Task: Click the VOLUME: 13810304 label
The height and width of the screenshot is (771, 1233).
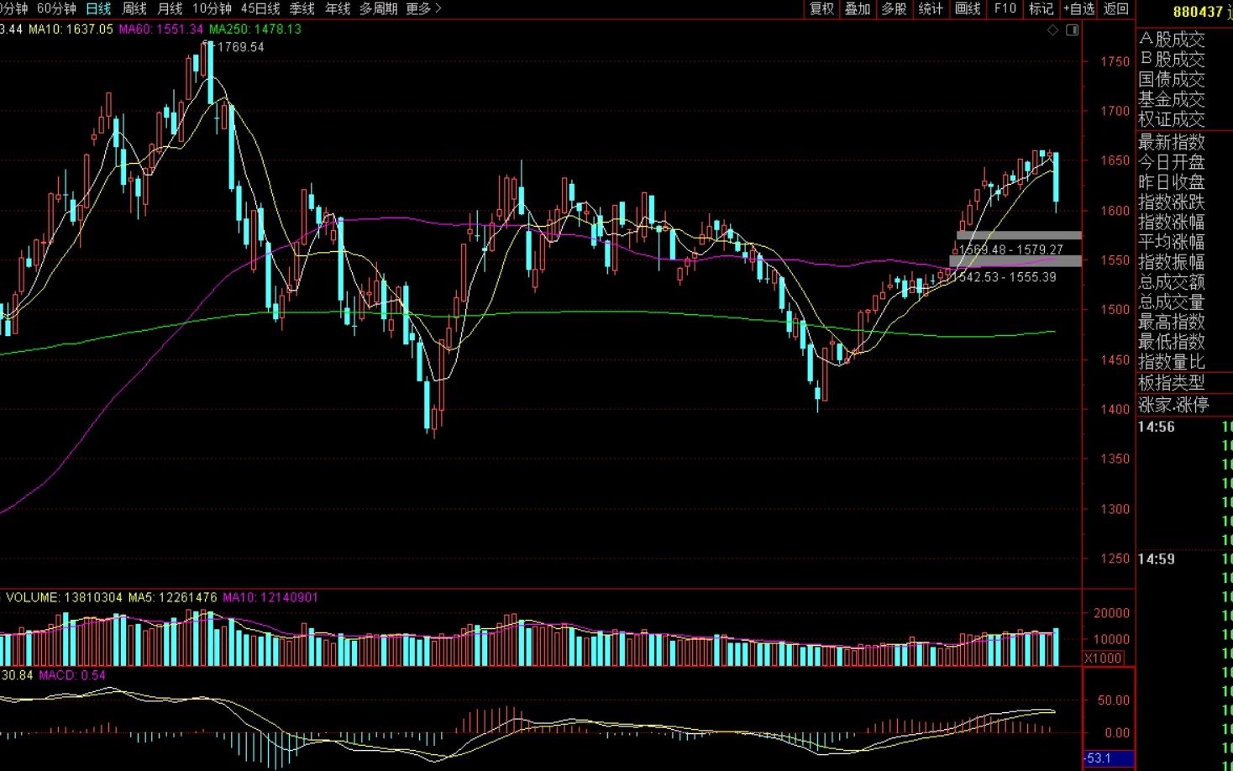Action: 64,598
